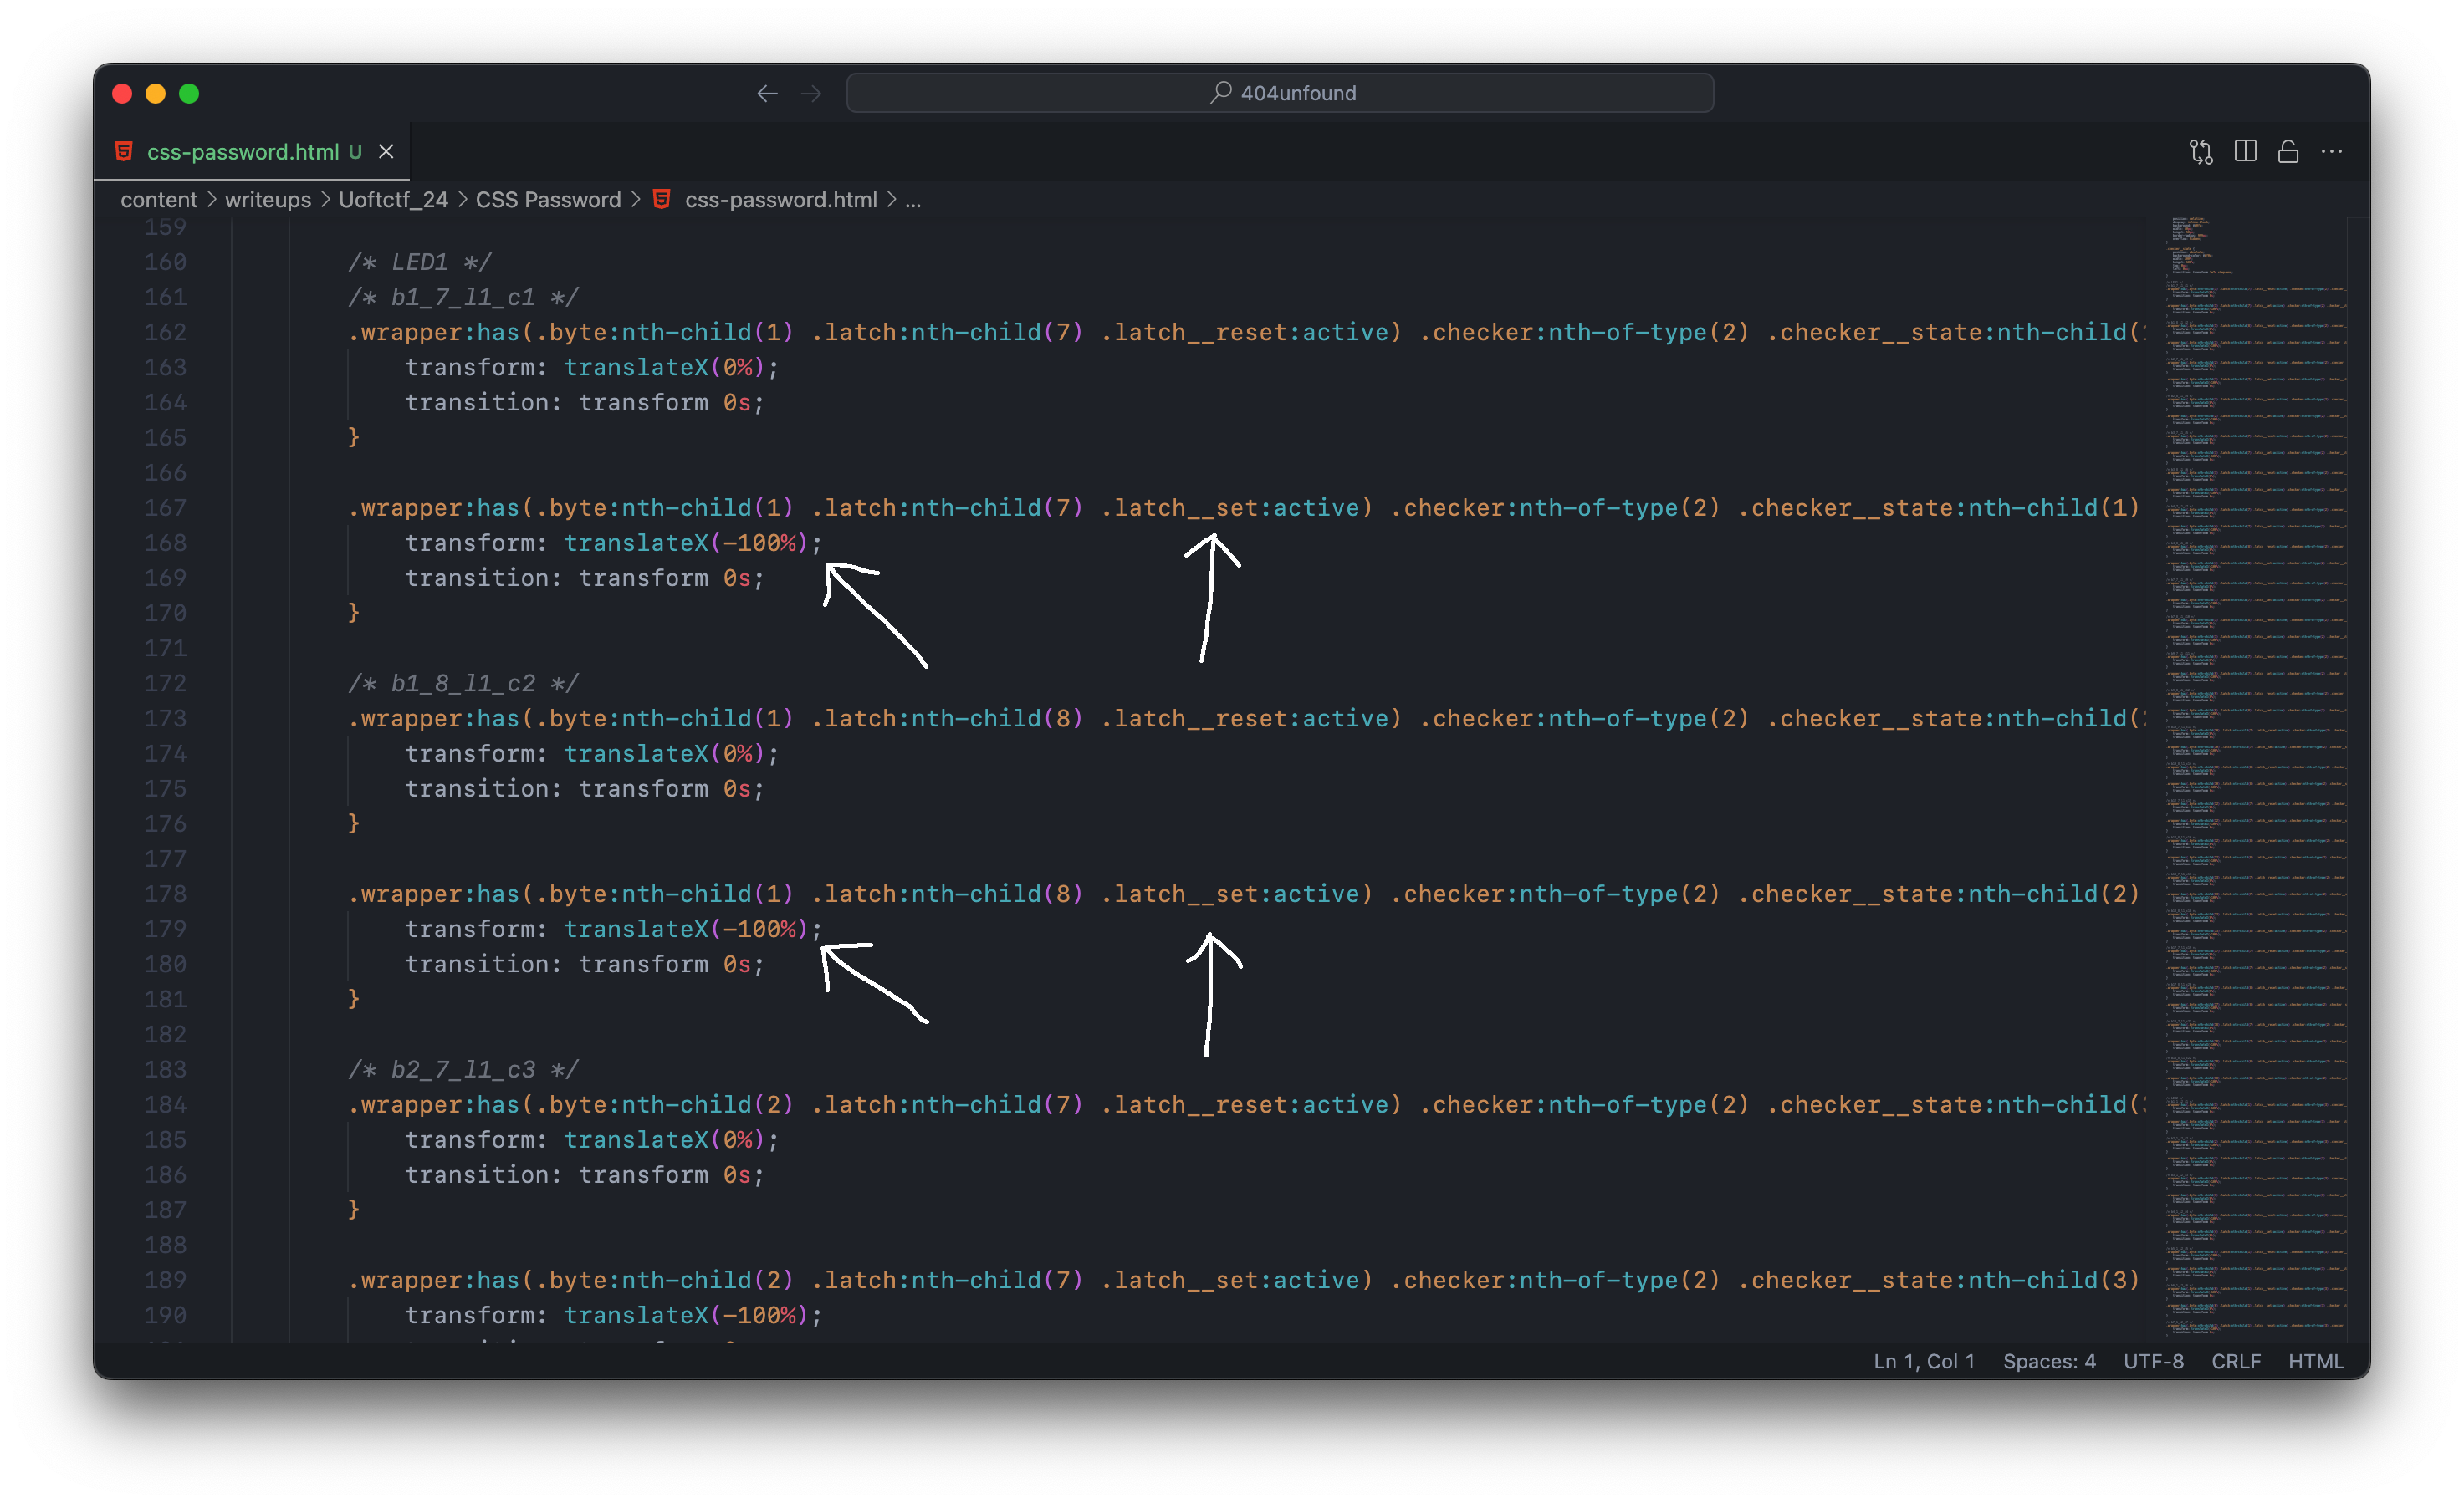The image size is (2464, 1503).
Task: Click line number 189
Action: tap(165, 1280)
